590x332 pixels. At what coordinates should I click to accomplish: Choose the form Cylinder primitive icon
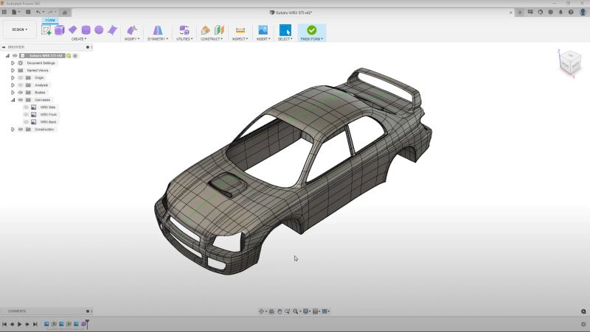(86, 30)
